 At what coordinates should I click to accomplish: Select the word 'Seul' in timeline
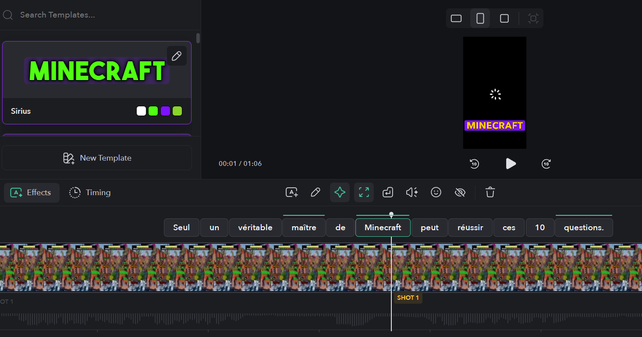point(181,228)
